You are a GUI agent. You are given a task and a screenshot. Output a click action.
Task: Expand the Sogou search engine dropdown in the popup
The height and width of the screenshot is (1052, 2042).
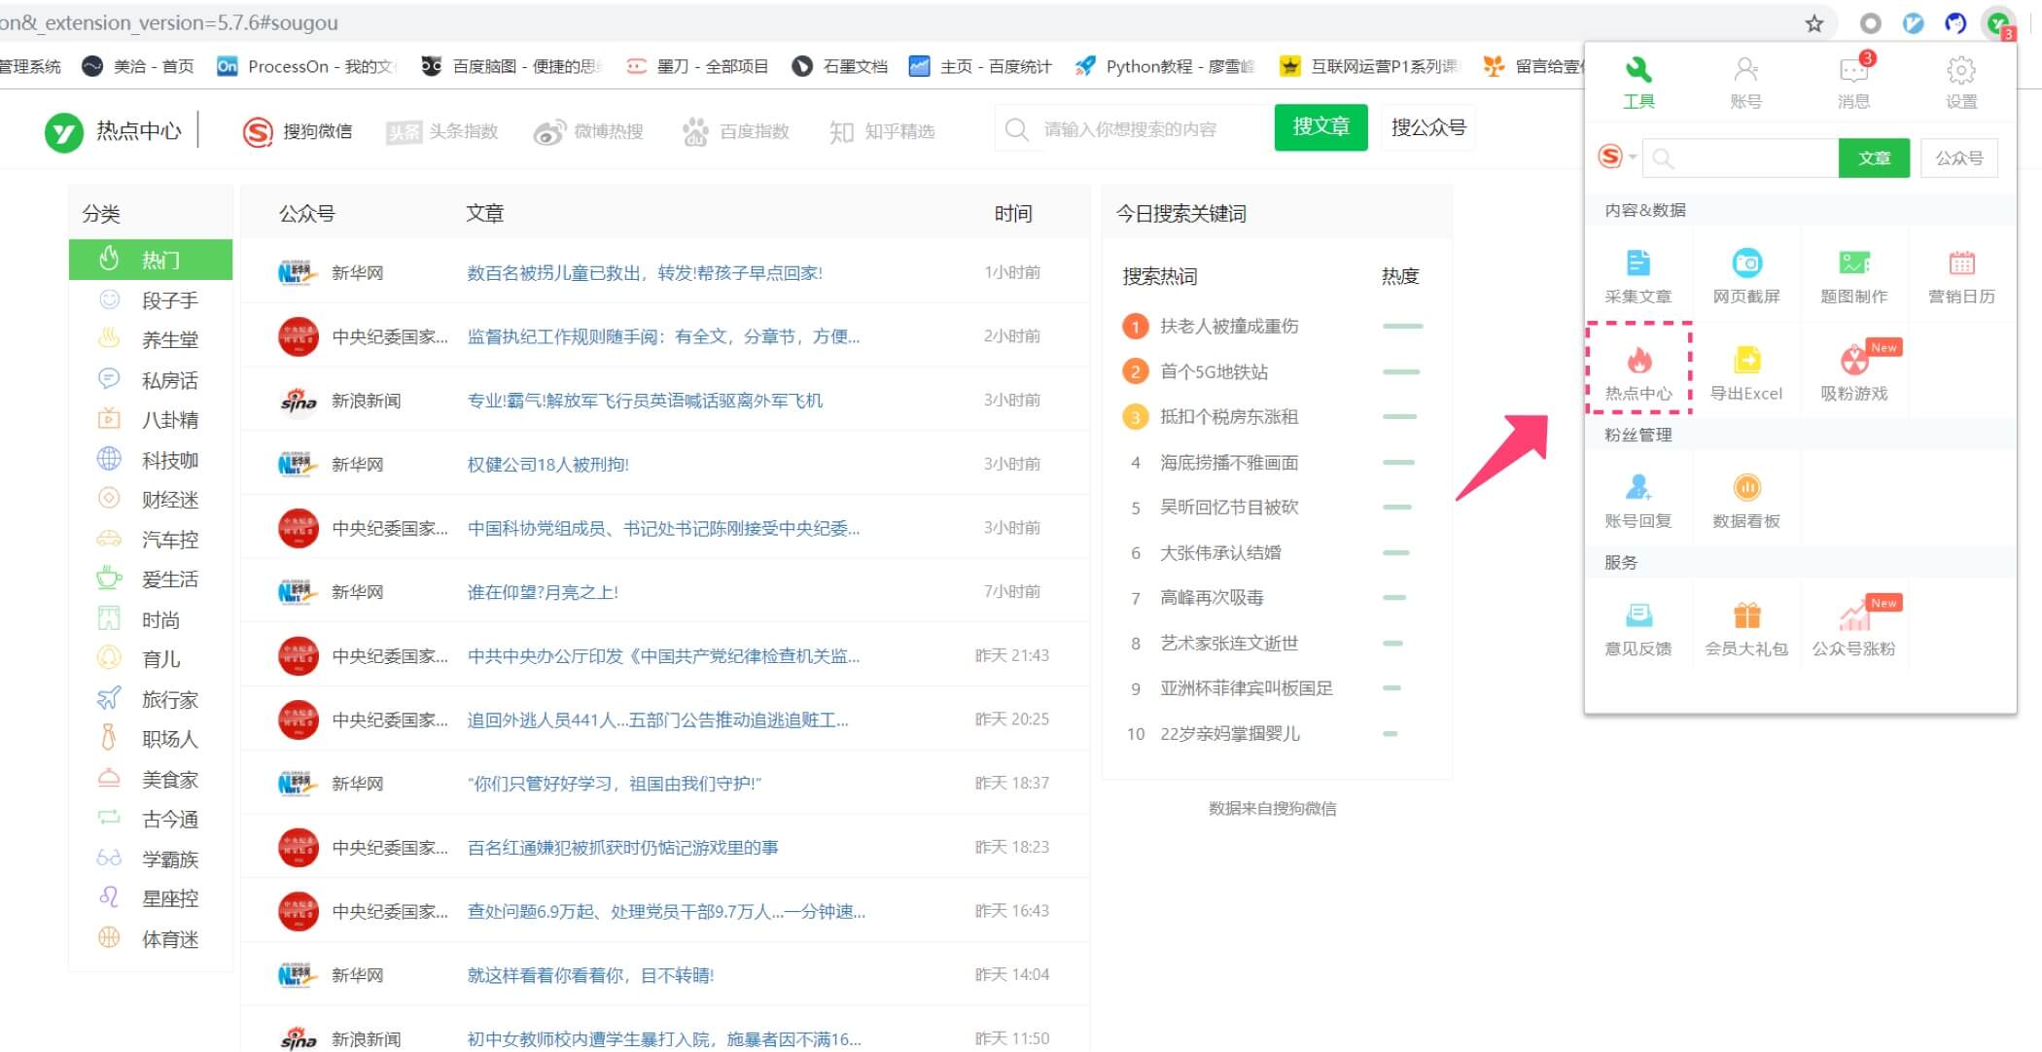[x=1618, y=157]
